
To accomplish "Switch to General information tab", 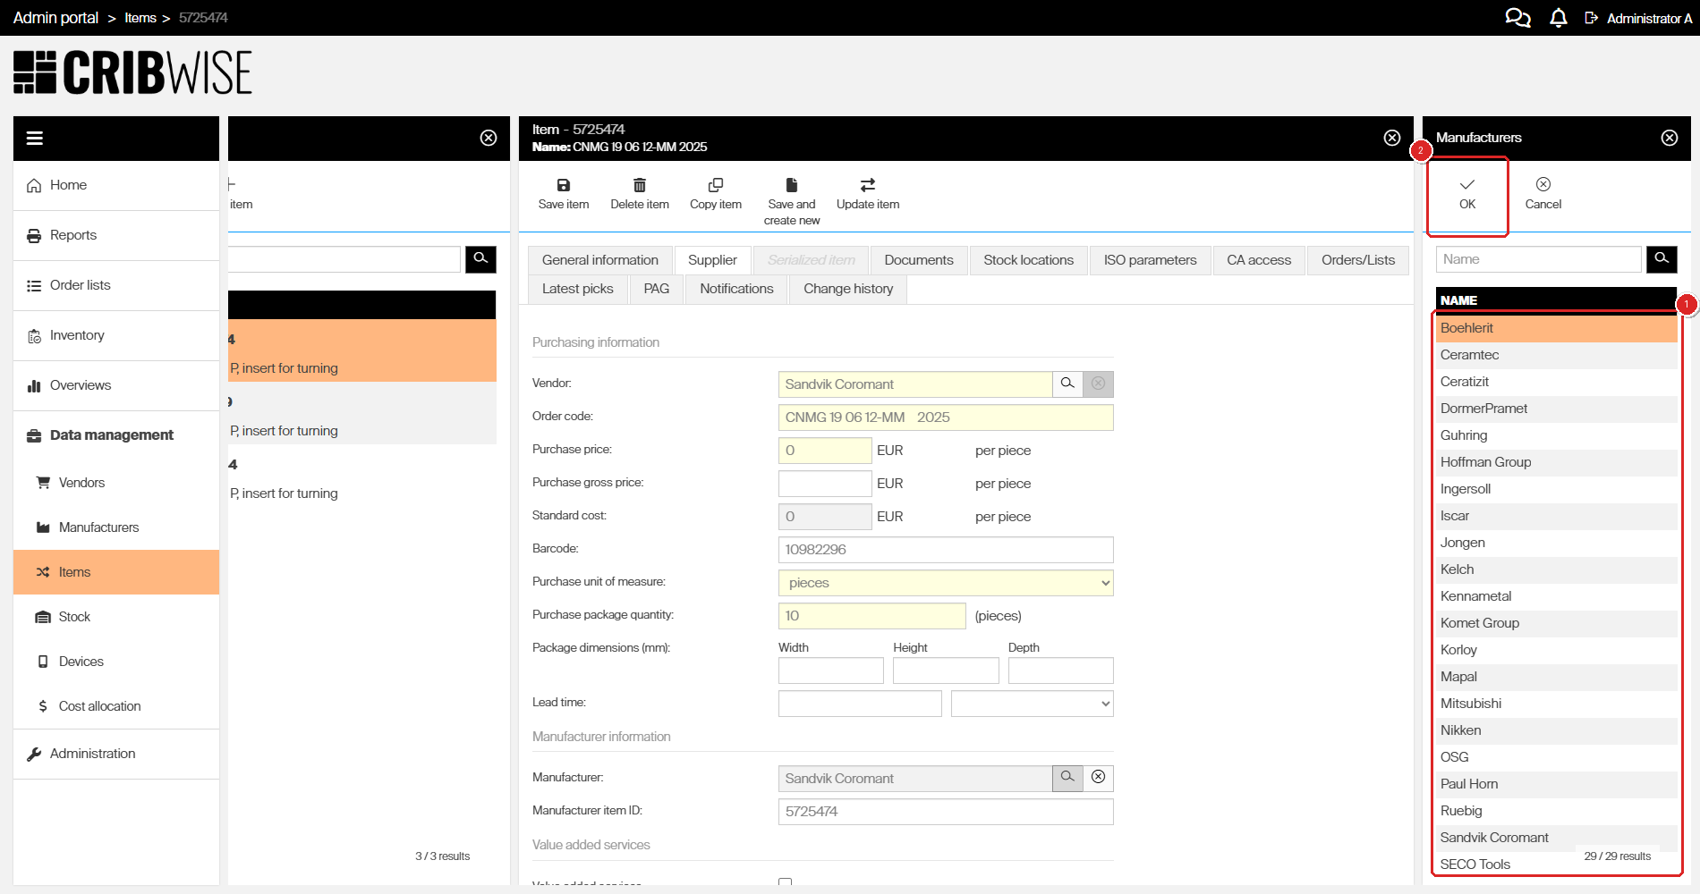I will tap(600, 260).
